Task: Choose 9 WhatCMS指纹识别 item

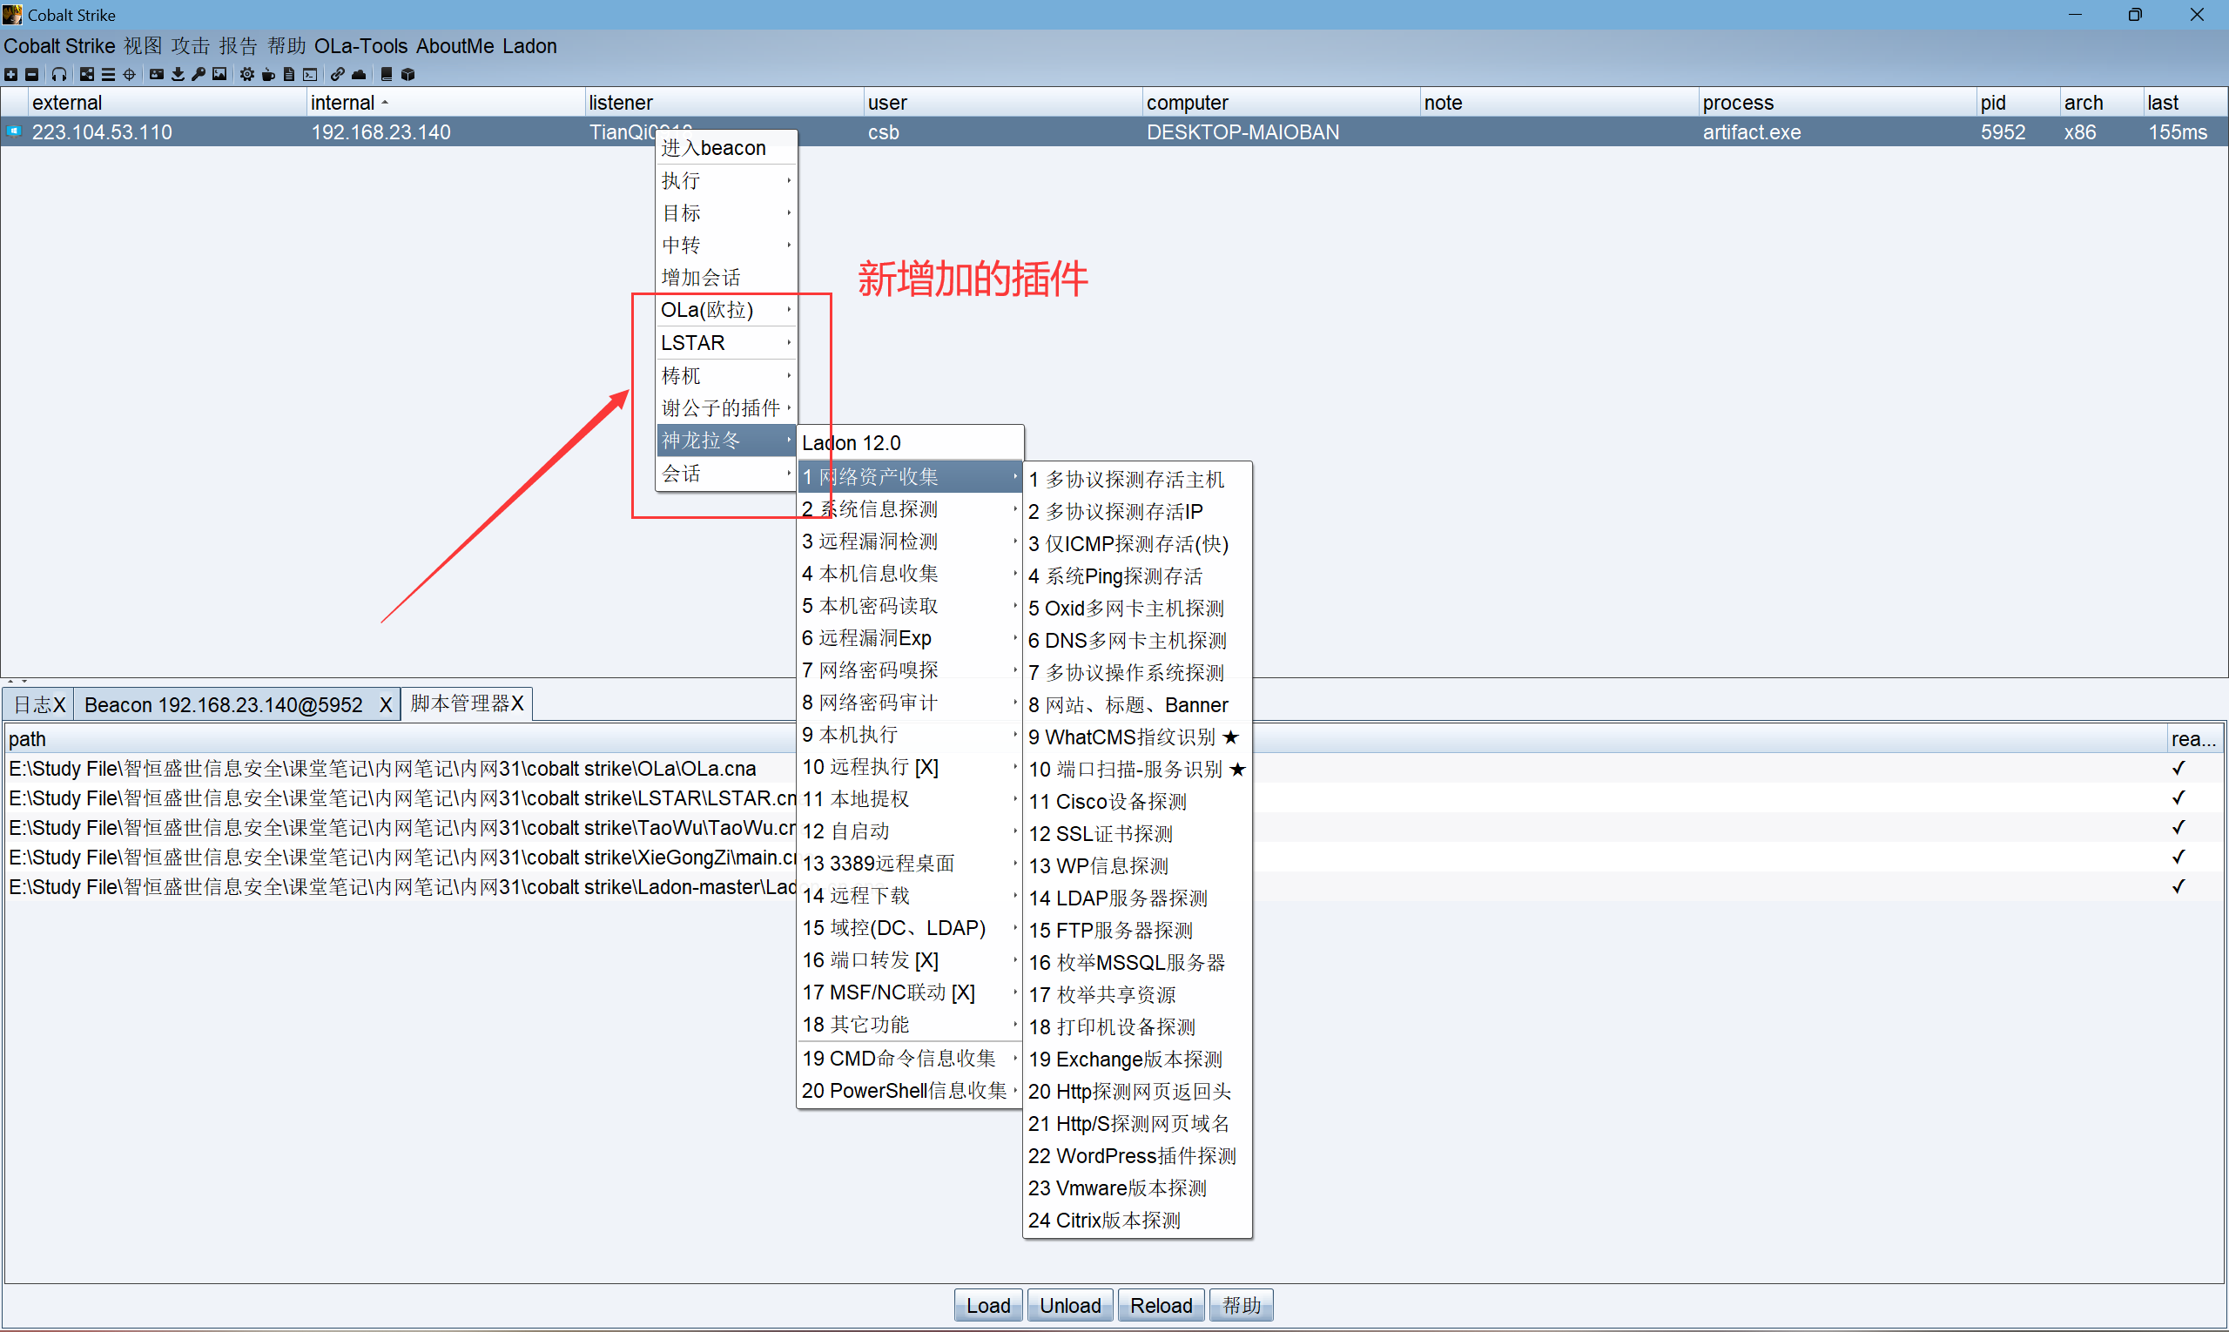Action: click(1136, 737)
